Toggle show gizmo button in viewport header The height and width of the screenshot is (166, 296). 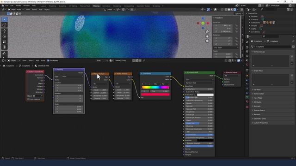click(208, 9)
